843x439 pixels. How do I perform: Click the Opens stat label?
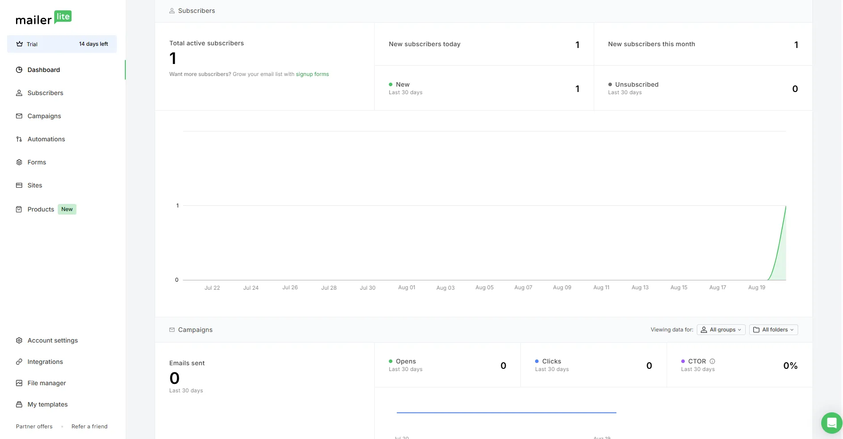(406, 361)
